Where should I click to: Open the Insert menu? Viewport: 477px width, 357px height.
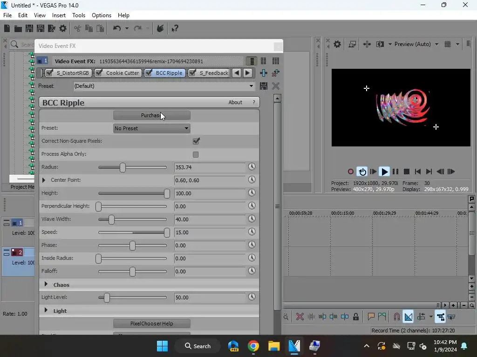59,15
